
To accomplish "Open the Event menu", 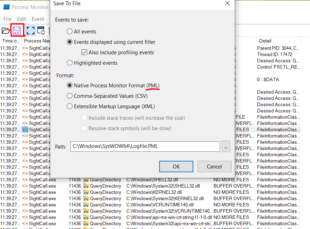I will pyautogui.click(x=38, y=19).
